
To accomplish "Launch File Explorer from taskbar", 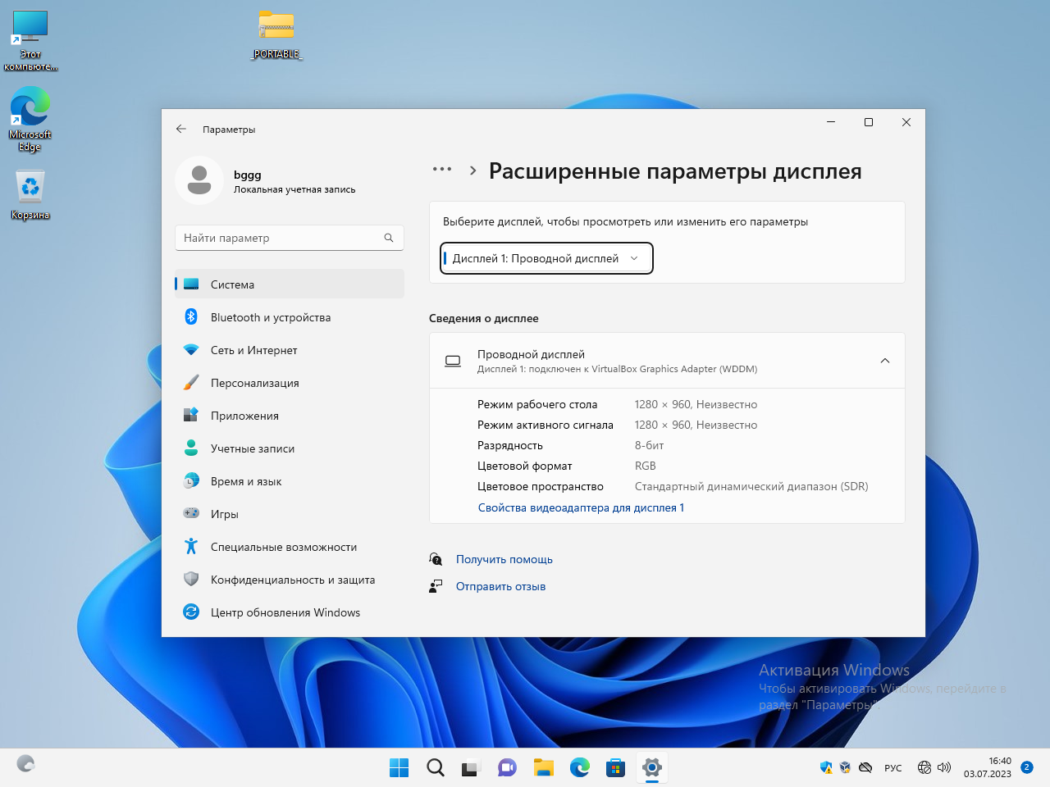I will click(x=543, y=767).
